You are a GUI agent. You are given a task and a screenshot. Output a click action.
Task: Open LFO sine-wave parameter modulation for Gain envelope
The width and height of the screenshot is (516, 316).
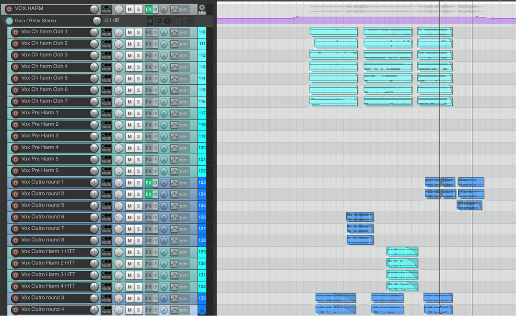[178, 21]
